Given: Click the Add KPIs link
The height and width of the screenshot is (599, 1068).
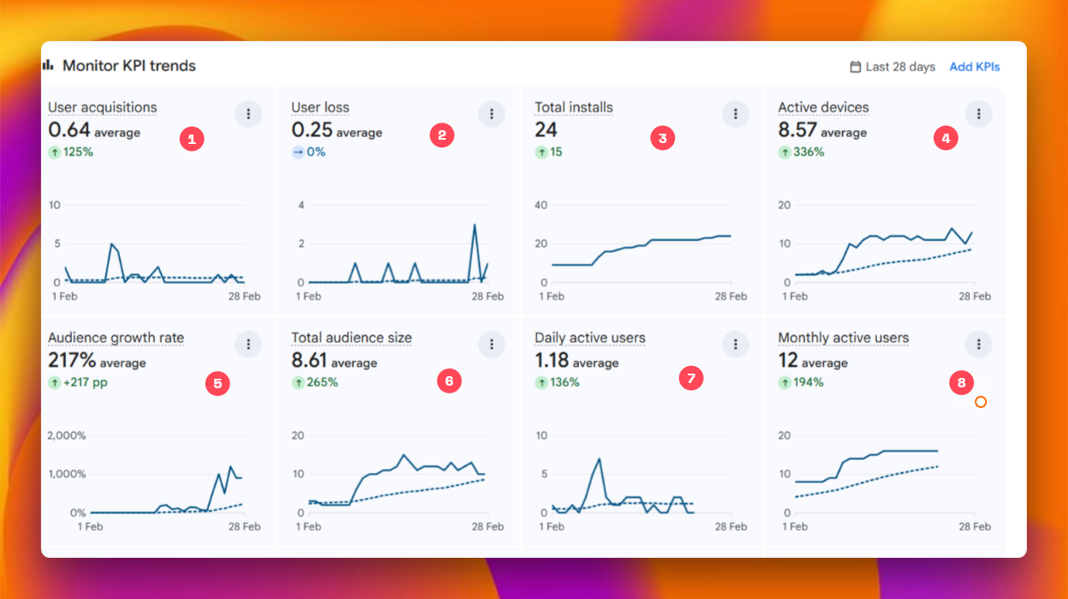Looking at the screenshot, I should tap(974, 67).
